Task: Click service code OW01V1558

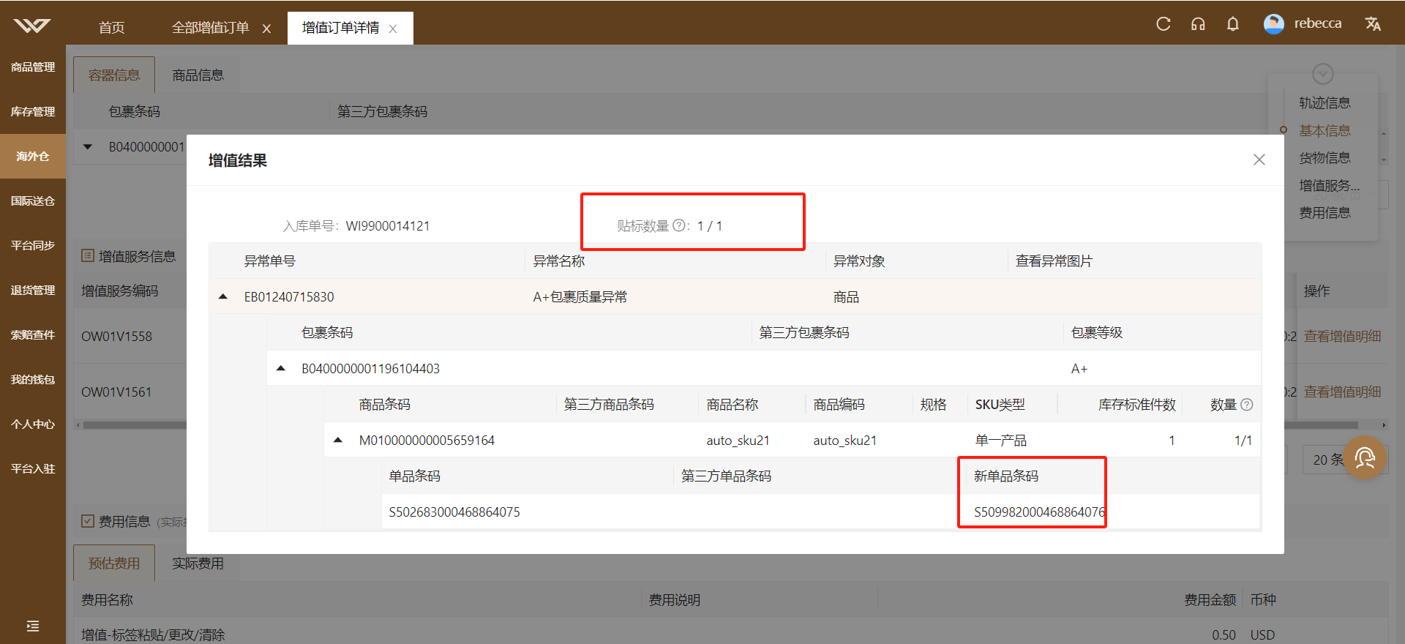Action: pos(116,336)
